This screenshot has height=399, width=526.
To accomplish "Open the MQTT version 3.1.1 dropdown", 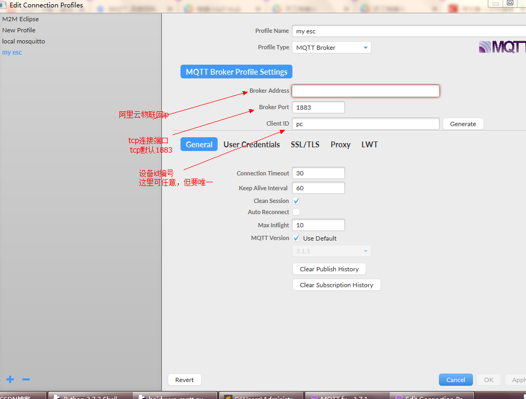I will [x=331, y=251].
